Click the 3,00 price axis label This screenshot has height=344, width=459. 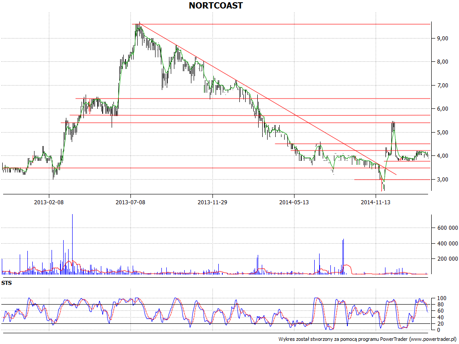pos(442,180)
